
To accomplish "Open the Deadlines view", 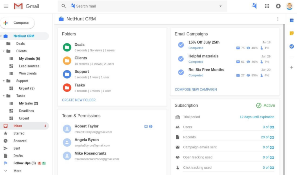I will 26,111.
